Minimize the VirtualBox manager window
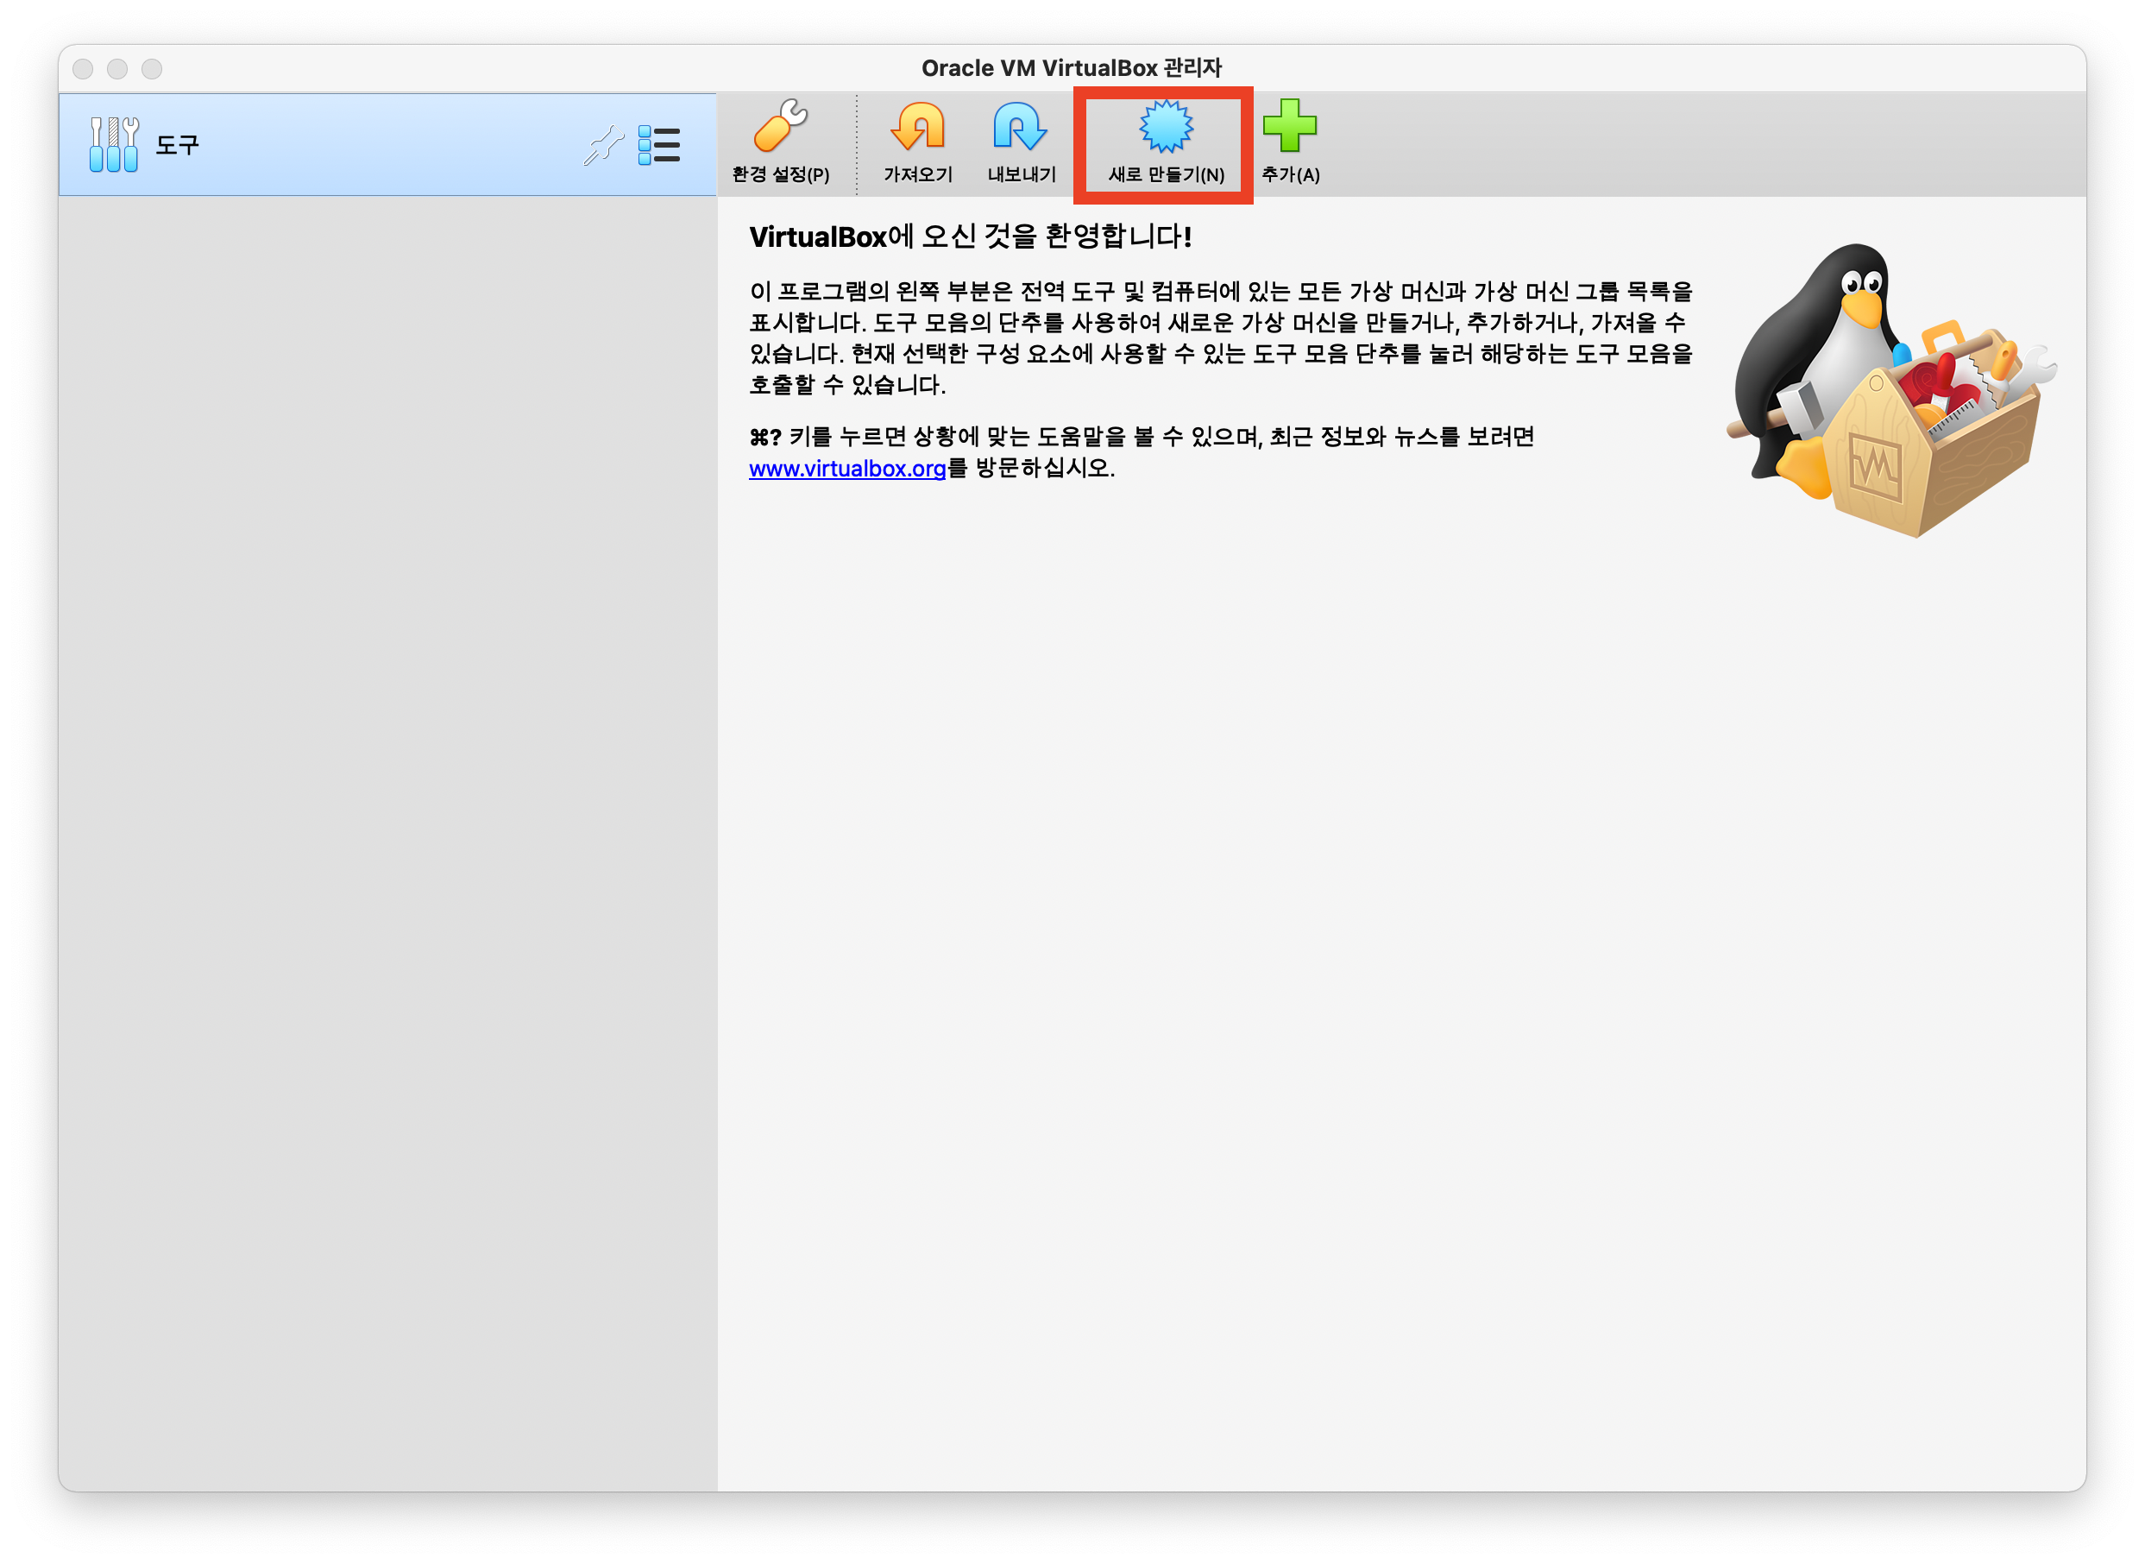 (117, 69)
